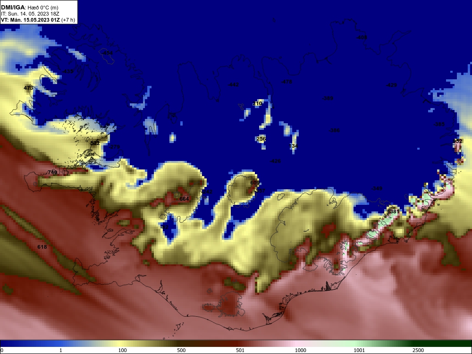Click the map value -429
The height and width of the screenshot is (354, 472).
pyautogui.click(x=391, y=85)
